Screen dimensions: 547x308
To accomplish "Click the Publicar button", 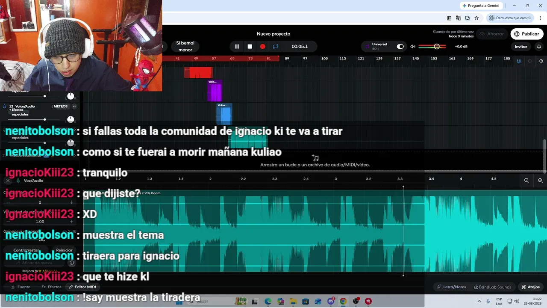I will click(x=526, y=34).
